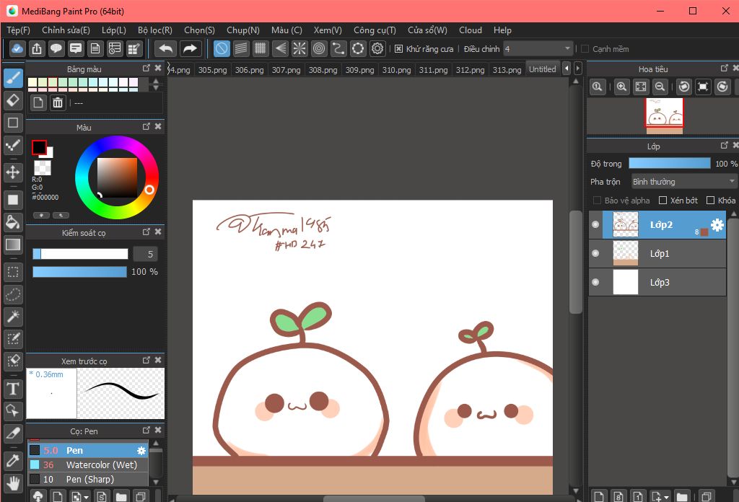
Task: Select the Move tool
Action: [12, 172]
